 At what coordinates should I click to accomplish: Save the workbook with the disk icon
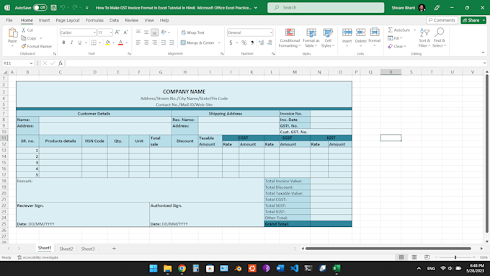54,7
